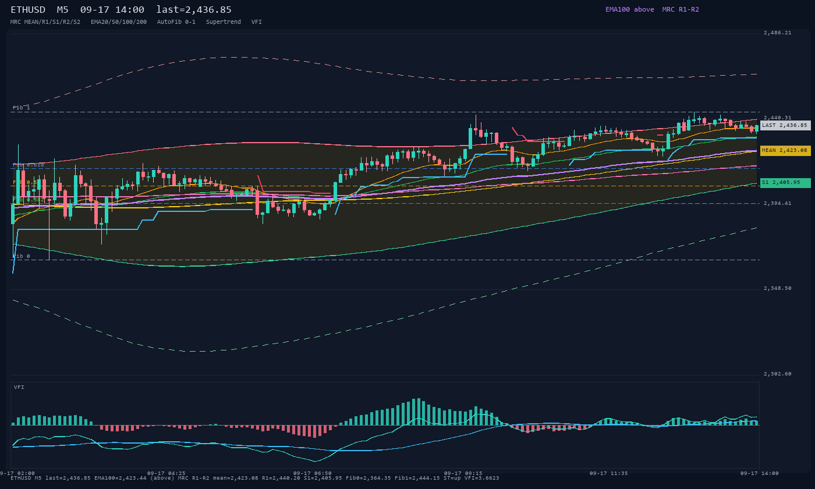Click the yellow MEAN 2,423.08 price tag
Screen dimensions: 815x489
click(x=785, y=151)
